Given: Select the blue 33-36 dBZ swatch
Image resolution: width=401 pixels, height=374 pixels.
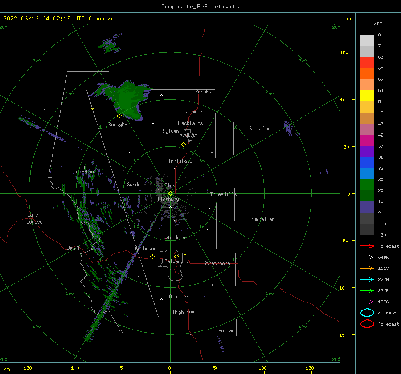Looking at the screenshot, I should click(367, 163).
